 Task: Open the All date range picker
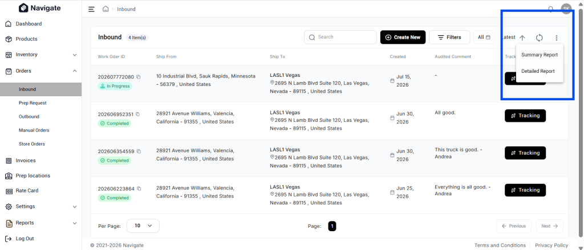[484, 37]
